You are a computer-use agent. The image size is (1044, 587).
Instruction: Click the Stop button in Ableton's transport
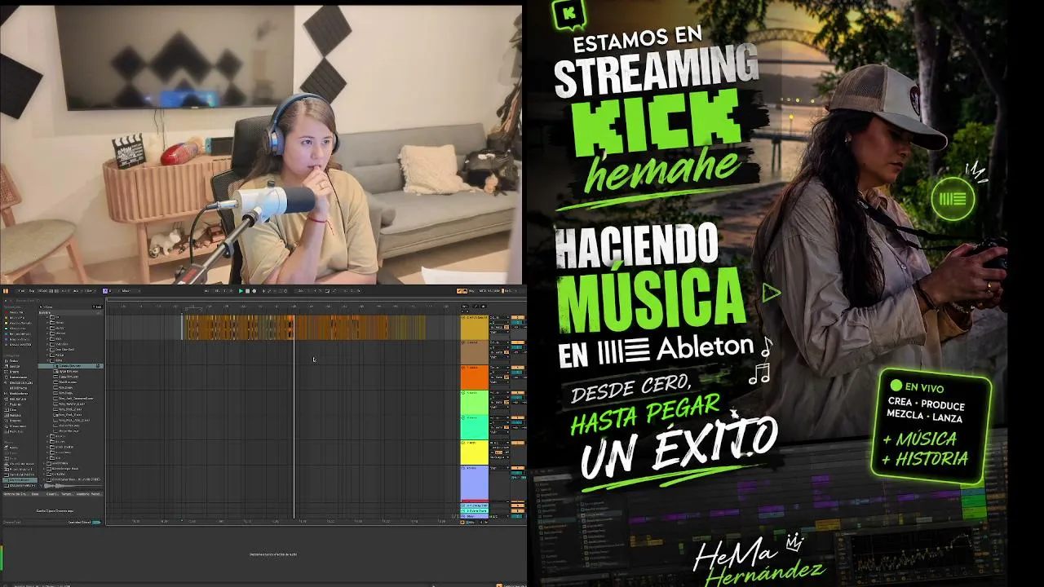(x=247, y=290)
